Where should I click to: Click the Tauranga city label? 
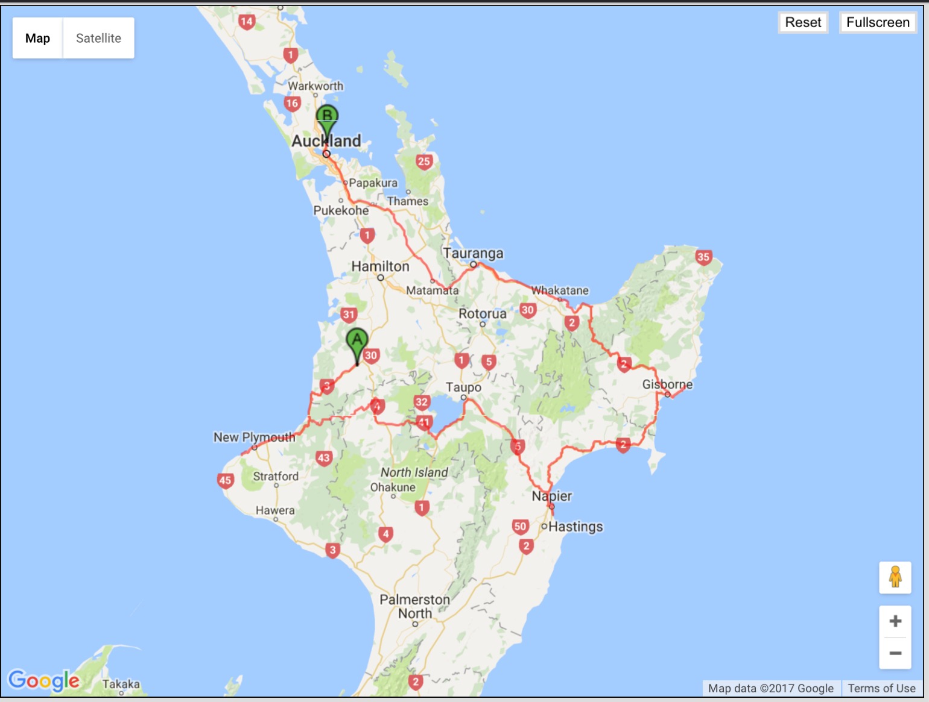[x=473, y=253]
